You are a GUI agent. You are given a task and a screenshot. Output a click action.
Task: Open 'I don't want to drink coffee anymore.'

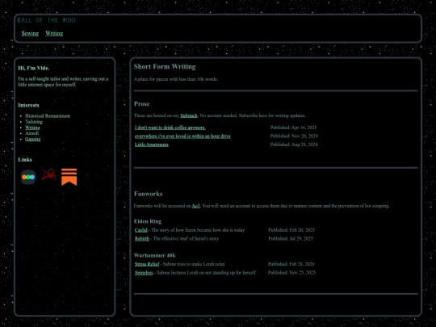[x=170, y=128]
